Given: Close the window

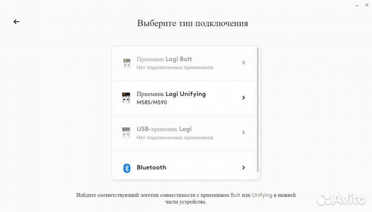Looking at the screenshot, I should (367, 5).
